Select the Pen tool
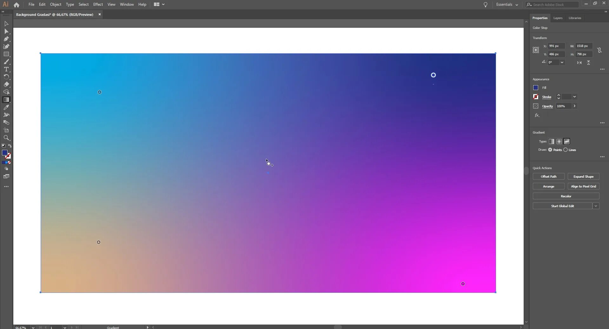Viewport: 609px width, 329px height. [6, 39]
